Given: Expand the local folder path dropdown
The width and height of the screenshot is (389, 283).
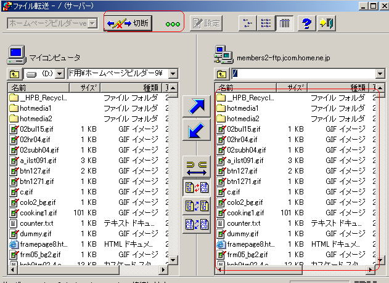Looking at the screenshot, I should tap(173, 74).
